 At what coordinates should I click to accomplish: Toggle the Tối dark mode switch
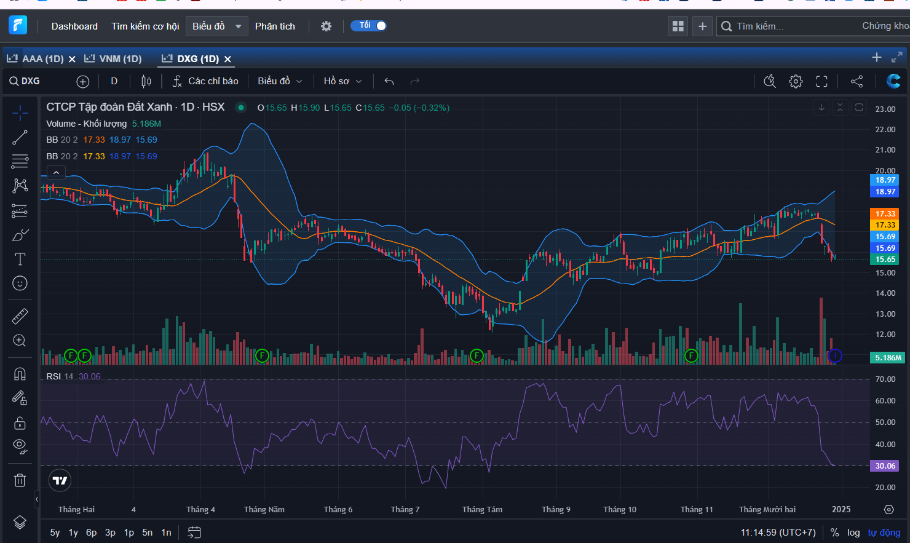[x=368, y=25]
